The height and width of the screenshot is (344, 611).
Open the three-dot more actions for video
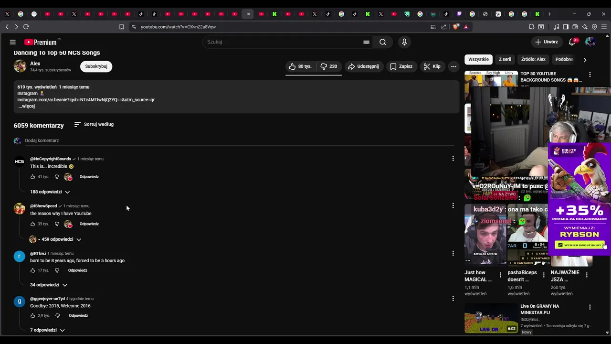point(453,66)
